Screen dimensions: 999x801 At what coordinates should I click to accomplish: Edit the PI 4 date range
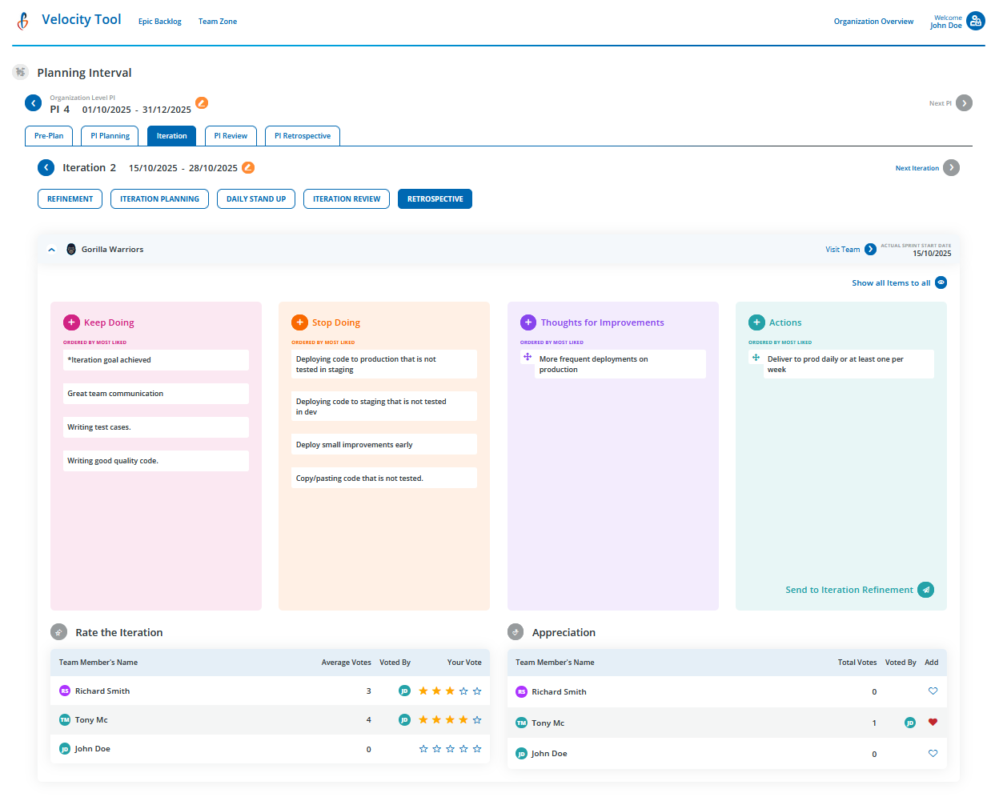202,103
